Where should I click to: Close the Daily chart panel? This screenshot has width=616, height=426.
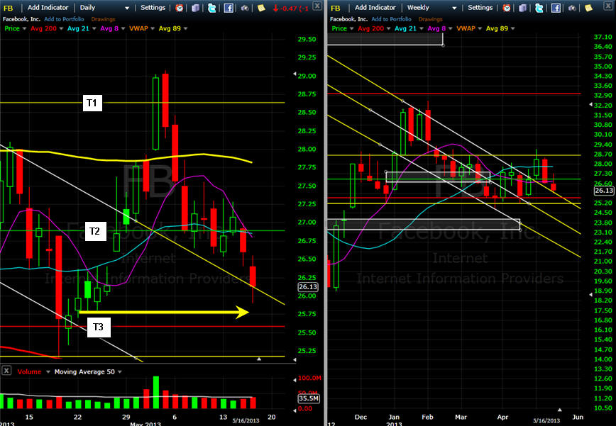point(317,6)
